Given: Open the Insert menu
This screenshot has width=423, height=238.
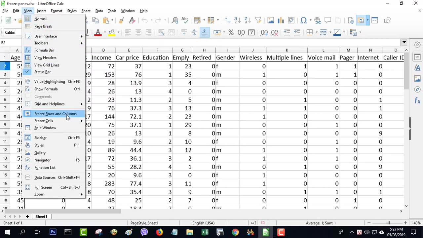Looking at the screenshot, I should (41, 11).
